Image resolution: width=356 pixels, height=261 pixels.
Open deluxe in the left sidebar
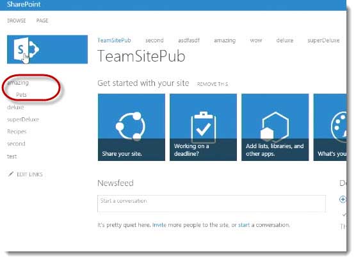(x=15, y=107)
